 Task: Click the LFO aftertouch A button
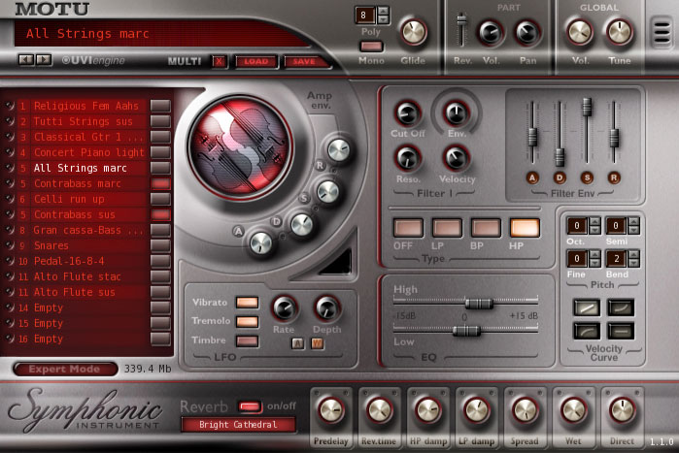point(297,343)
